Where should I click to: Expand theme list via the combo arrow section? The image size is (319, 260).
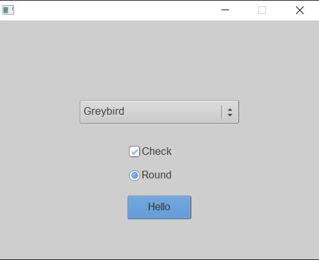(x=230, y=112)
